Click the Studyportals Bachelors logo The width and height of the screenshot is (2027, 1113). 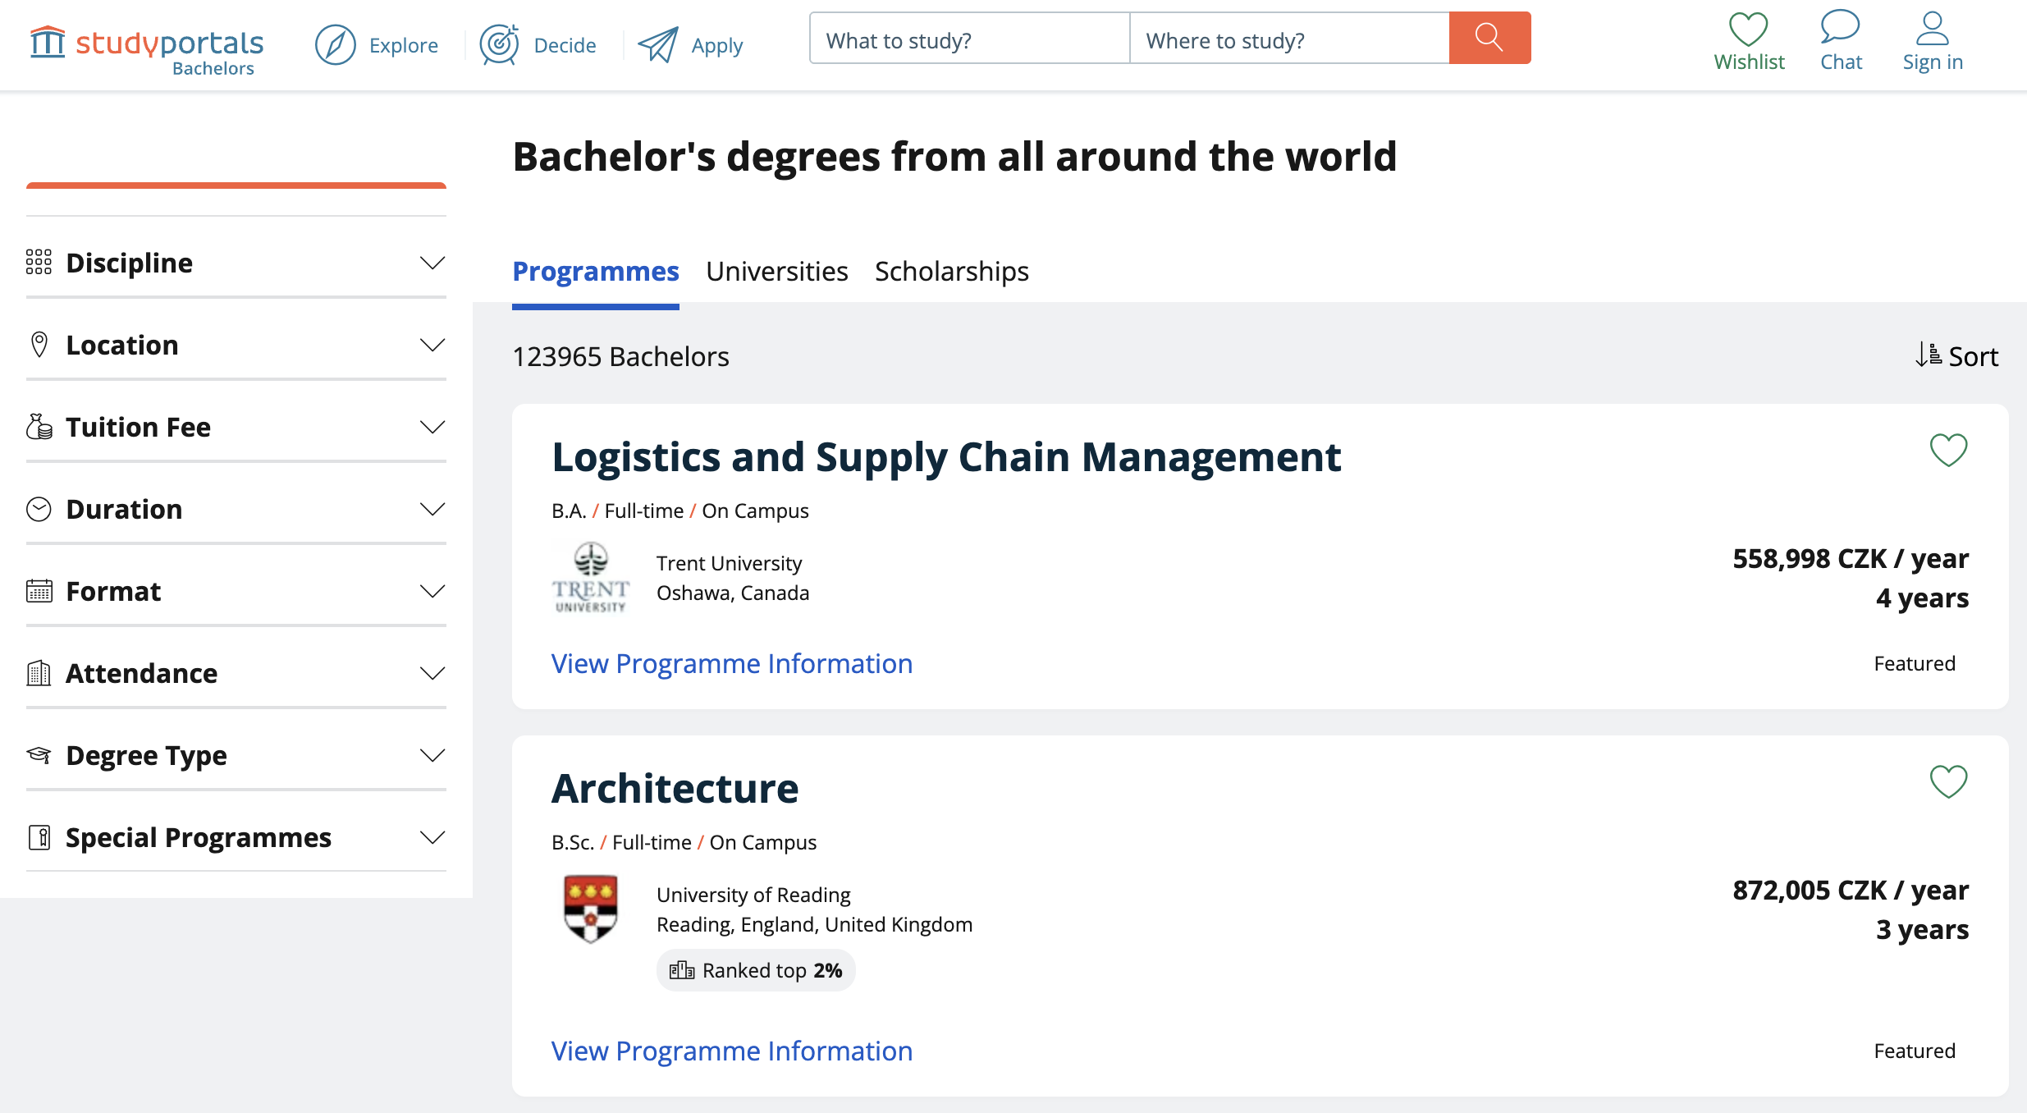[x=147, y=49]
